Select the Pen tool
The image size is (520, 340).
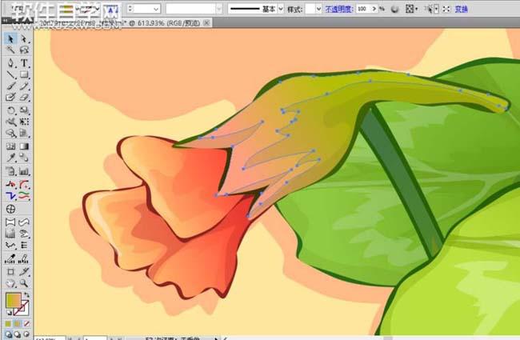tap(10, 62)
